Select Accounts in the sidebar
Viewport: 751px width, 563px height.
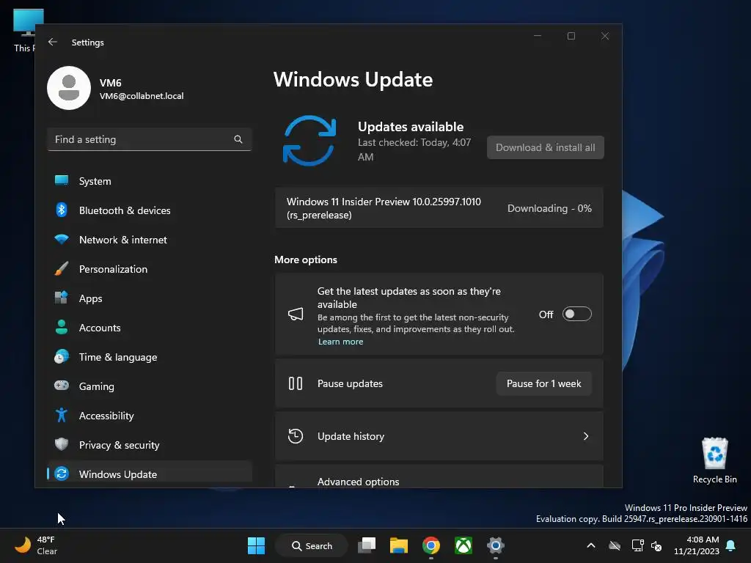pyautogui.click(x=150, y=328)
